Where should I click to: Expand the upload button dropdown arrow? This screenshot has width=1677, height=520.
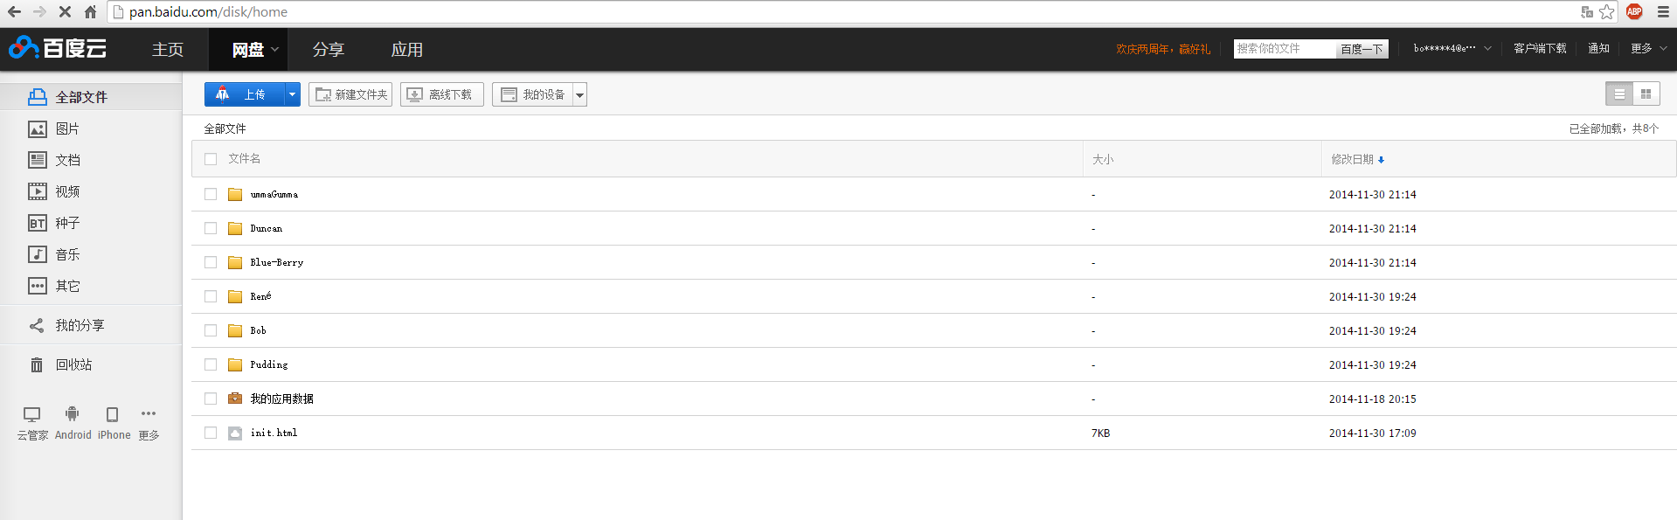pos(292,94)
